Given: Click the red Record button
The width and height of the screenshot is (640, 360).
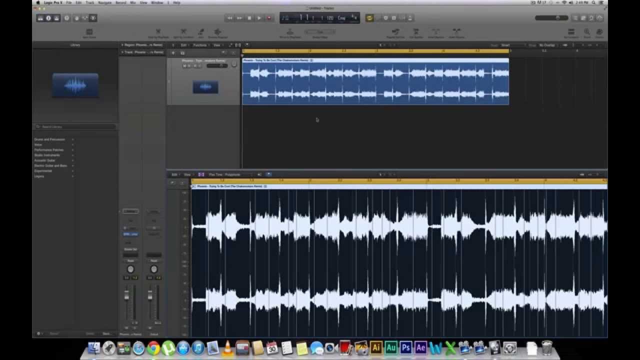Looking at the screenshot, I should point(268,18).
